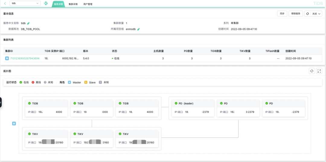Expand the collapsed left side panel handle
326x162 pixels.
click(1, 102)
